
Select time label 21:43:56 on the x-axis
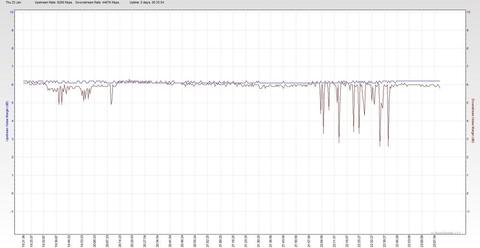click(x=283, y=241)
